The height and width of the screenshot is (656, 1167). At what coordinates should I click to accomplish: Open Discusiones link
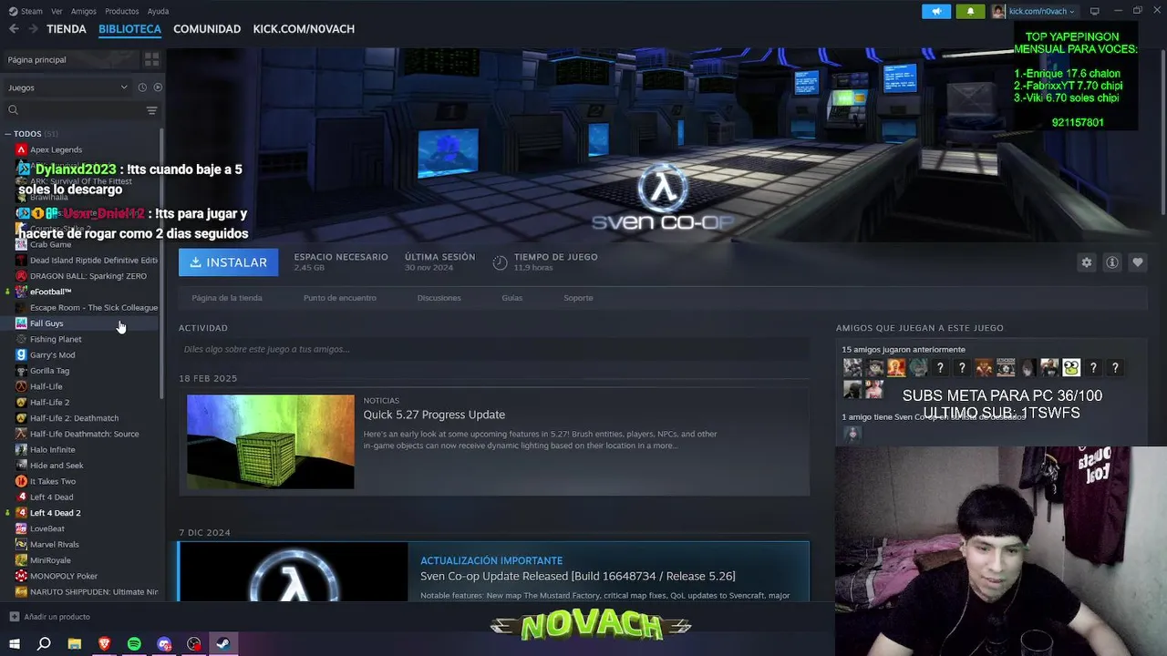click(439, 298)
